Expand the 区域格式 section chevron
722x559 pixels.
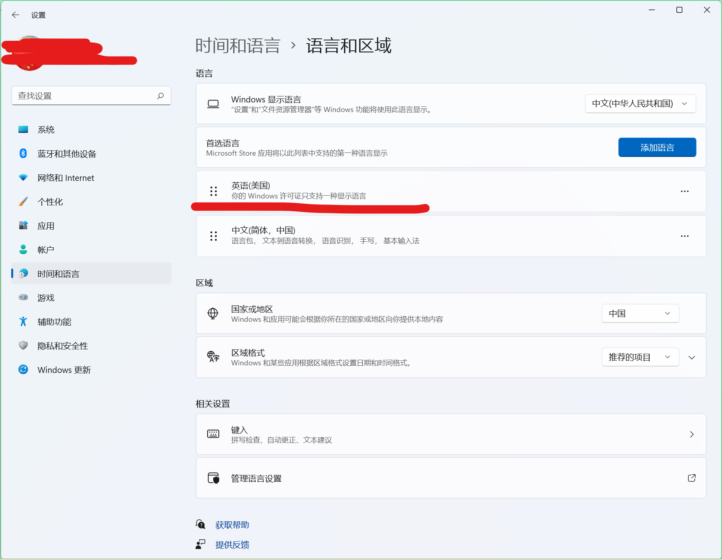pyautogui.click(x=692, y=357)
